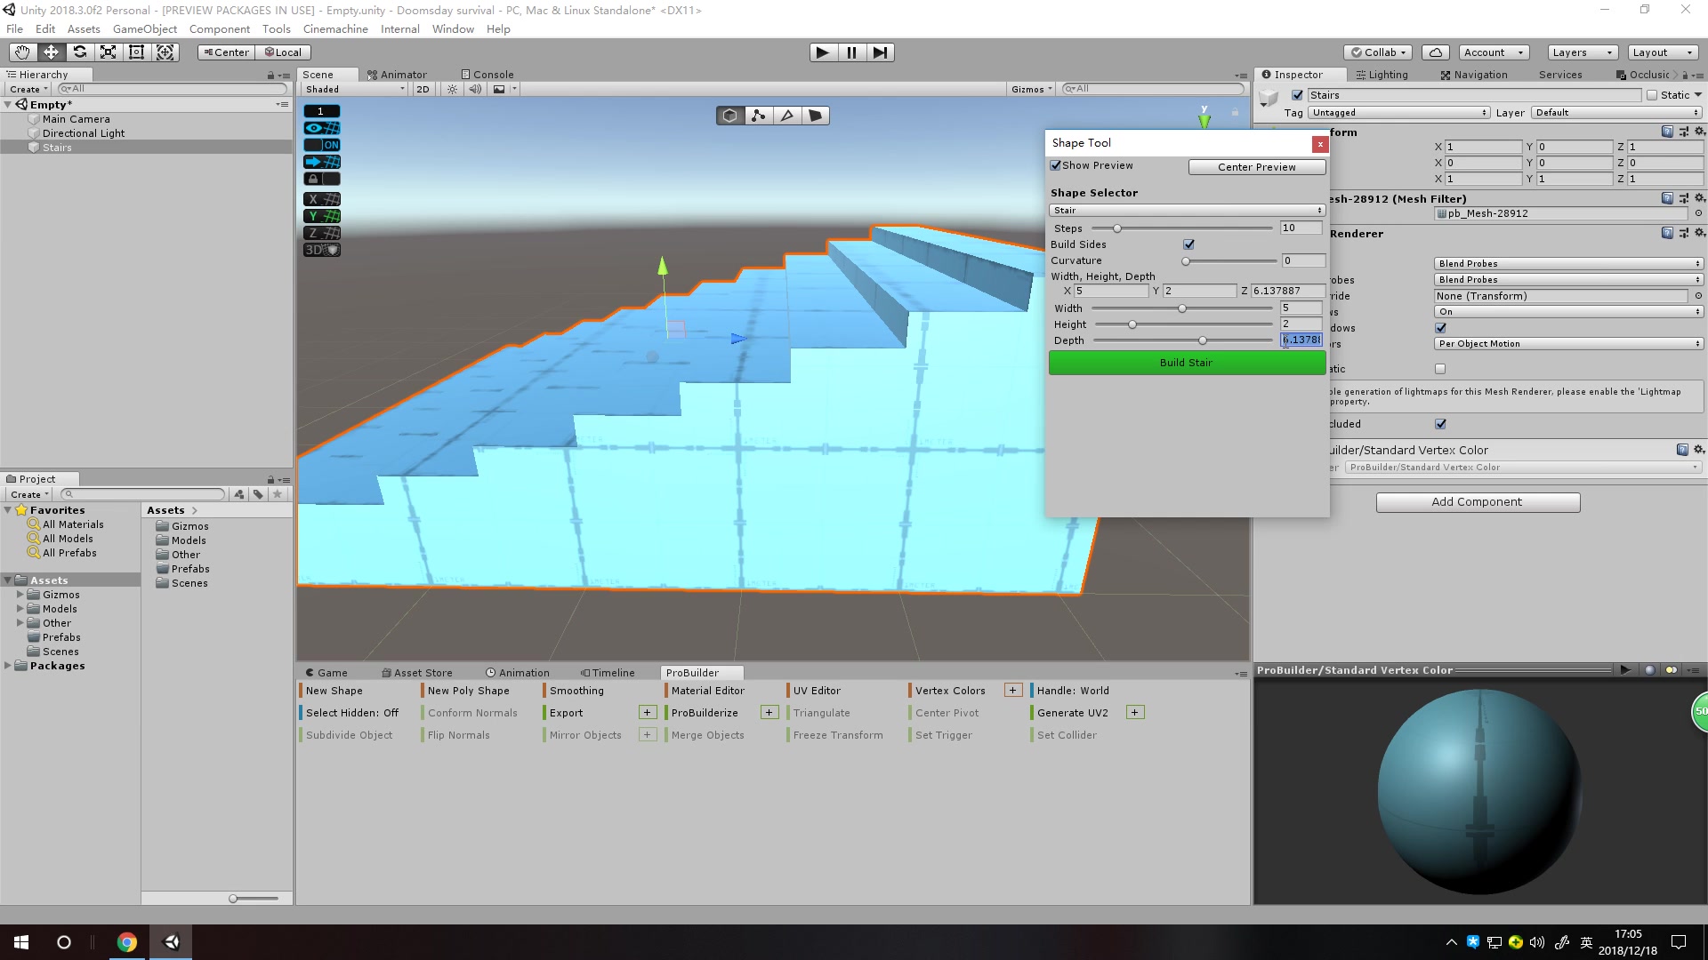The height and width of the screenshot is (960, 1708).
Task: Select the Hand pan tool
Action: click(21, 52)
